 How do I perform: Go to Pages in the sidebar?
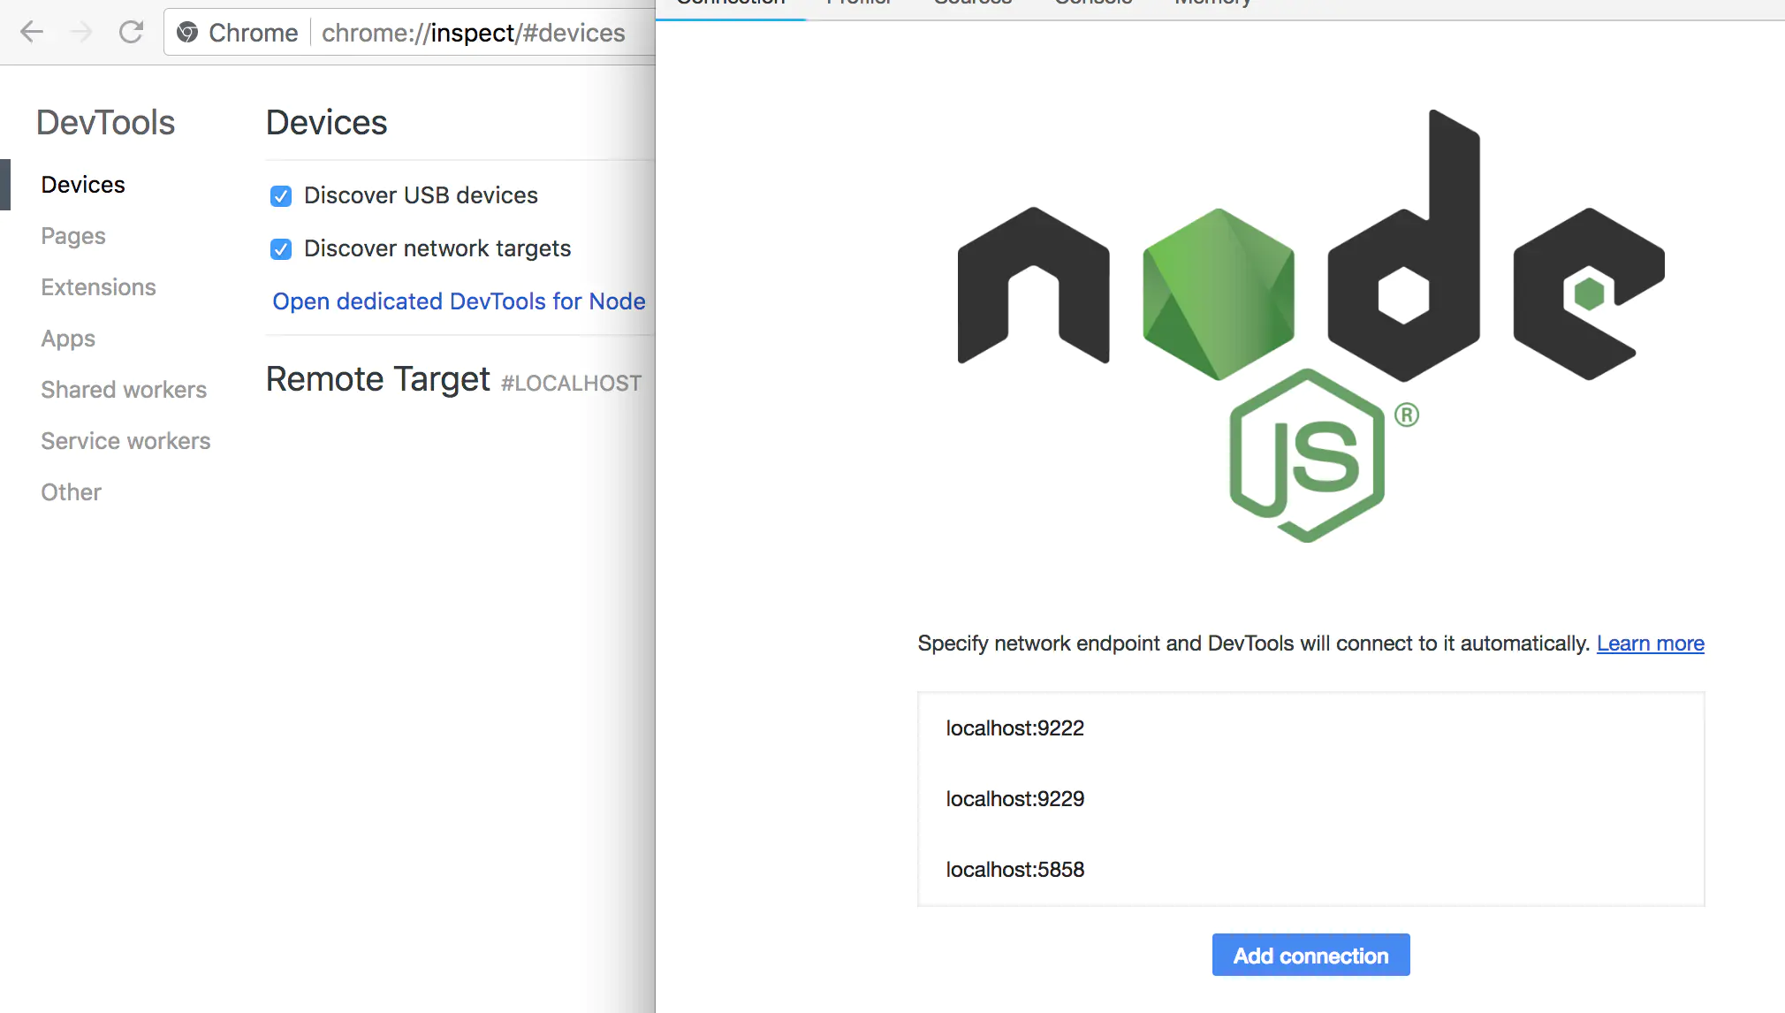pyautogui.click(x=73, y=236)
